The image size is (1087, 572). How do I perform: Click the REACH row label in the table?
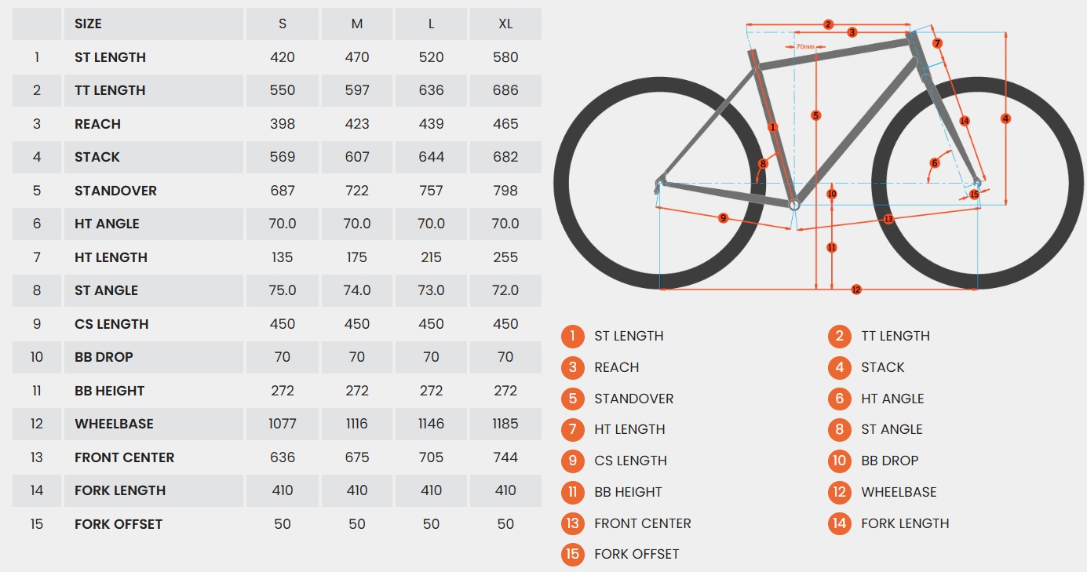(97, 124)
